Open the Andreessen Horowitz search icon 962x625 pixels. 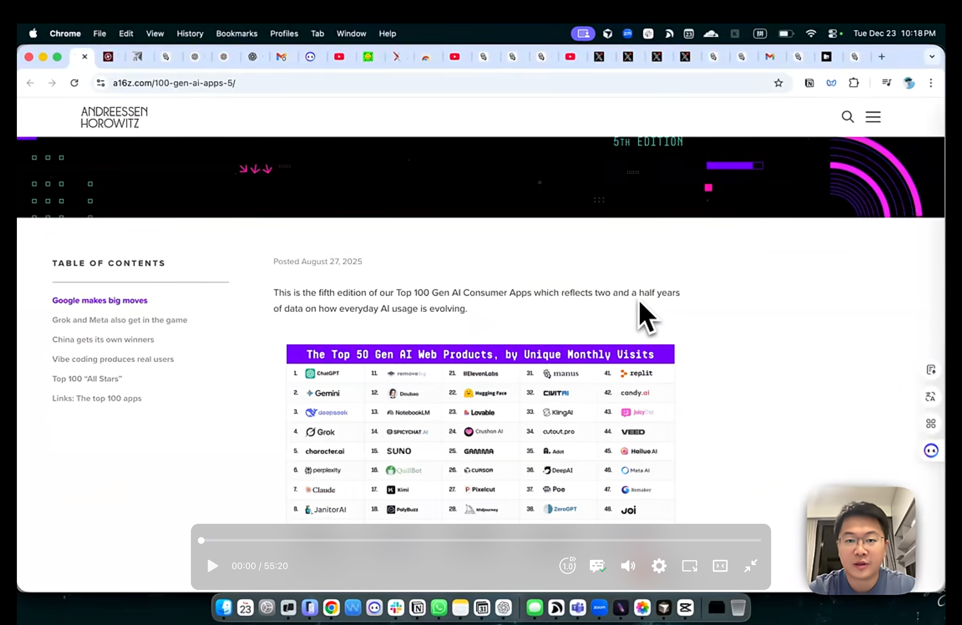[x=847, y=117]
